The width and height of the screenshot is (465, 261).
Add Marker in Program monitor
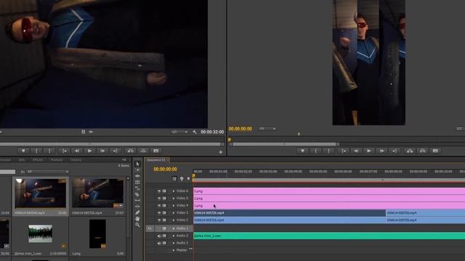pyautogui.click(x=302, y=151)
